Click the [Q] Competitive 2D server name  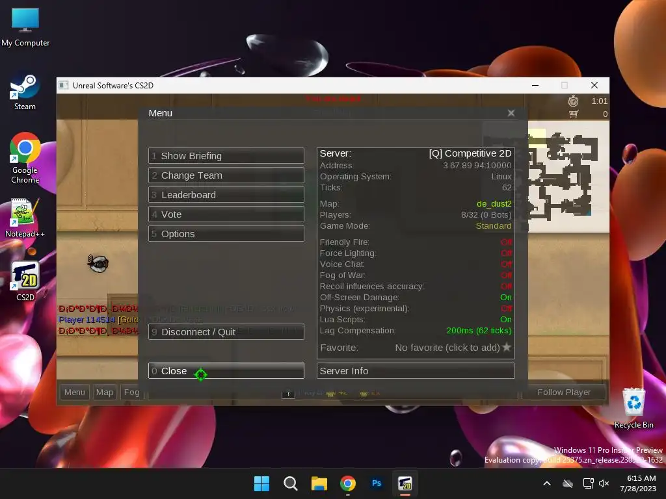point(470,153)
